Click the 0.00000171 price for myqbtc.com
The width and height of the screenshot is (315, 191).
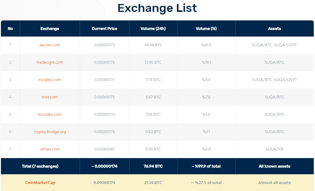tap(104, 80)
